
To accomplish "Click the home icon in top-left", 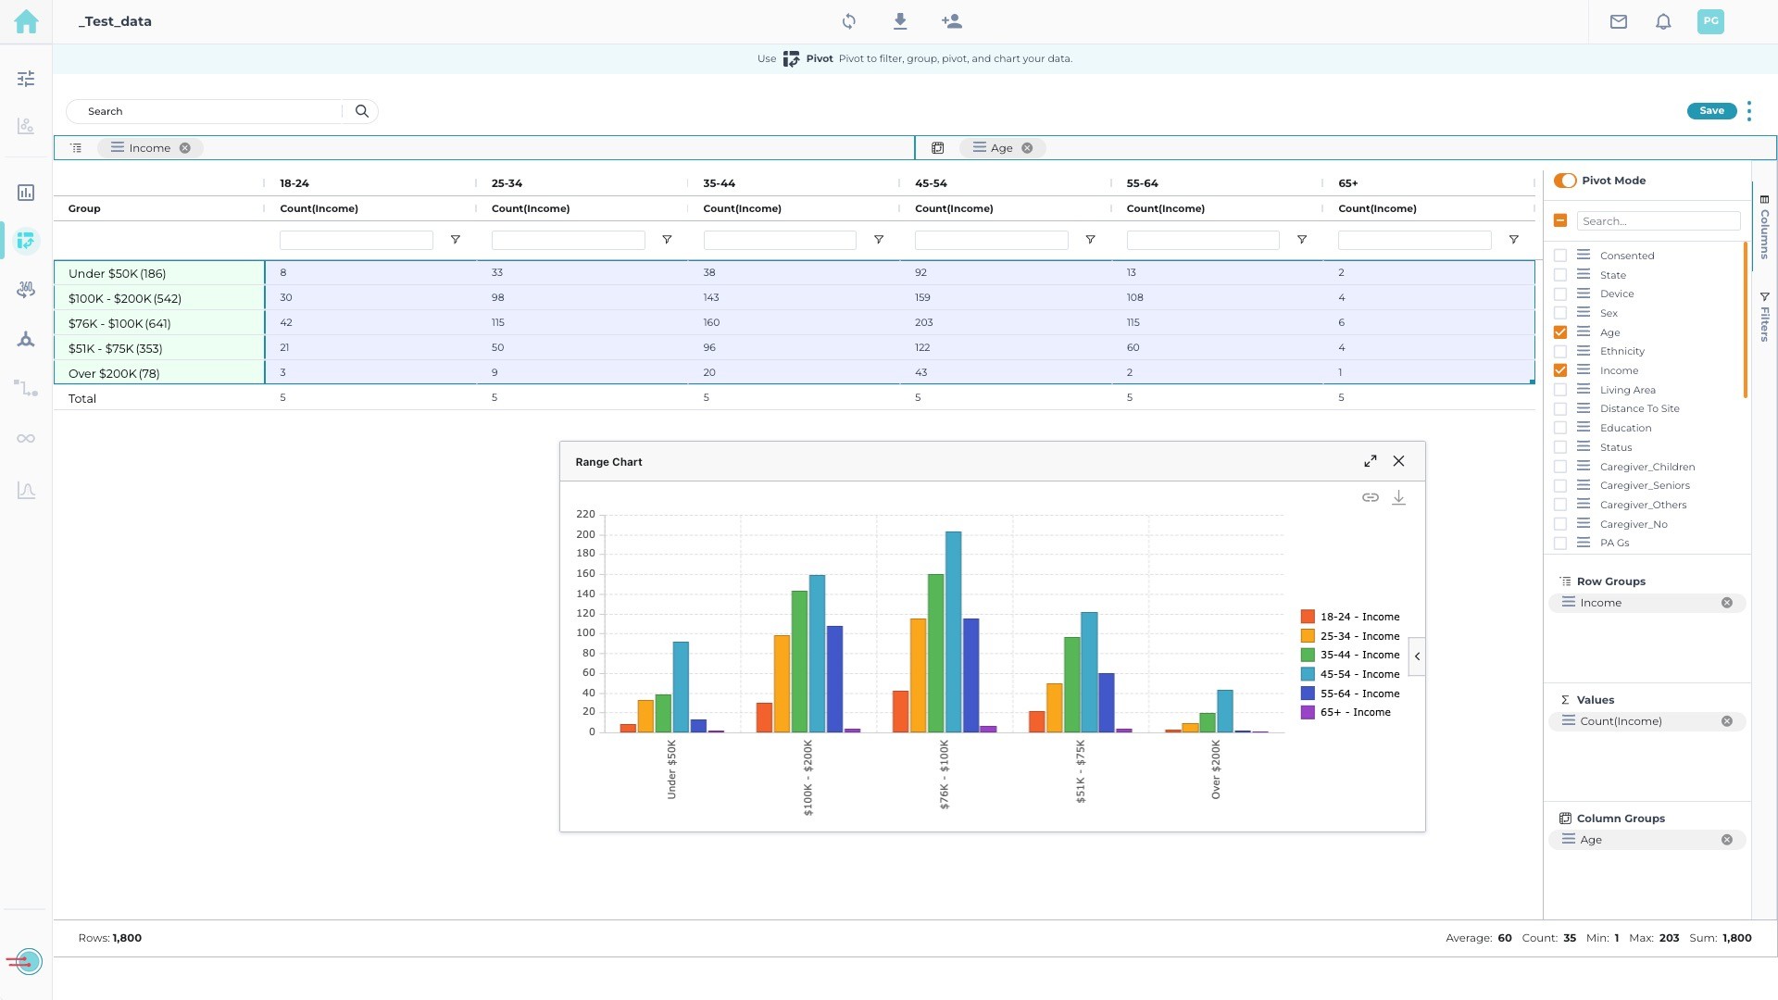I will pos(26,21).
